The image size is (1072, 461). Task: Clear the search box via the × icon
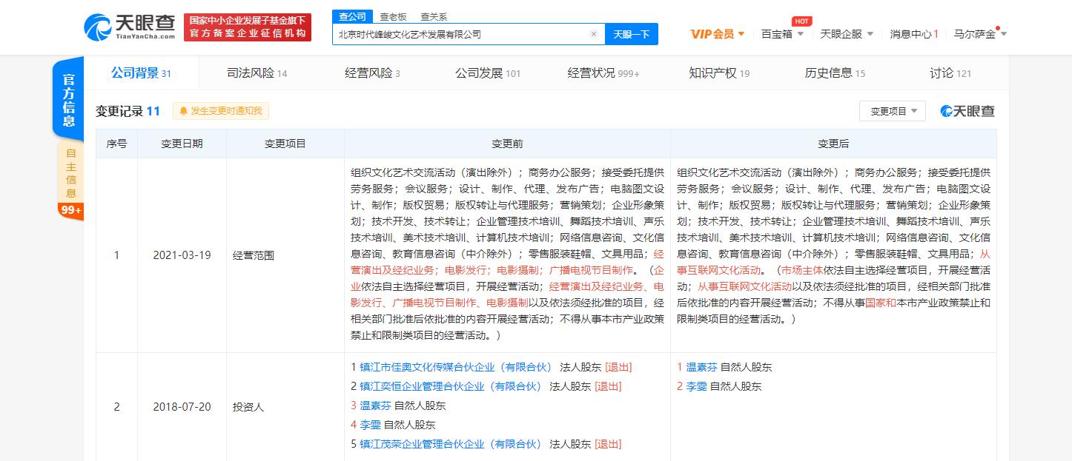point(593,33)
